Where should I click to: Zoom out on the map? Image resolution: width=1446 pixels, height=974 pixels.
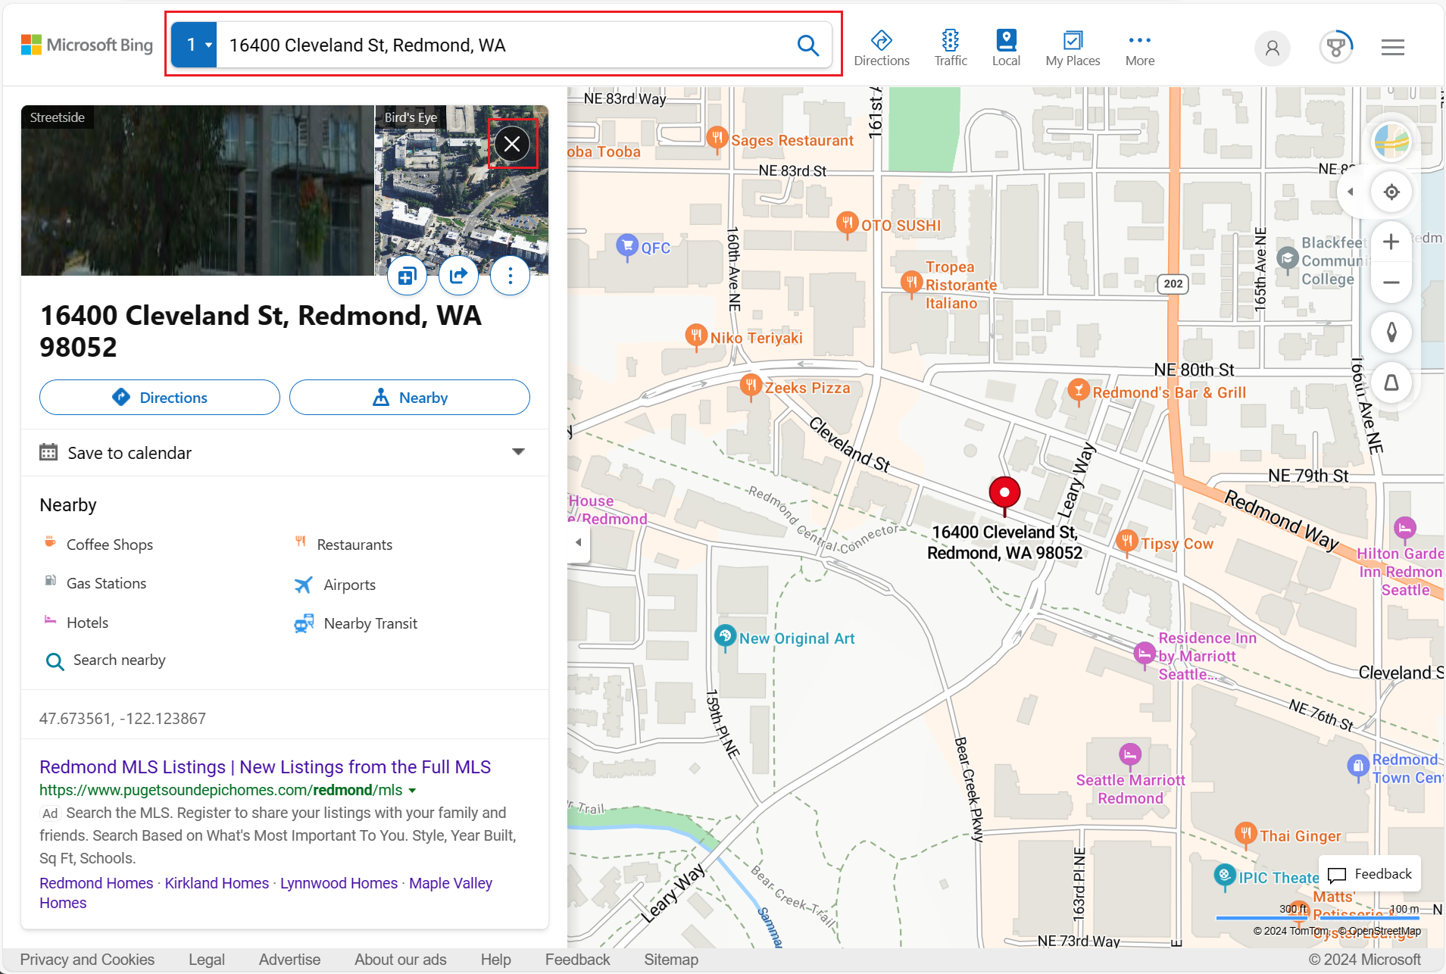tap(1391, 283)
